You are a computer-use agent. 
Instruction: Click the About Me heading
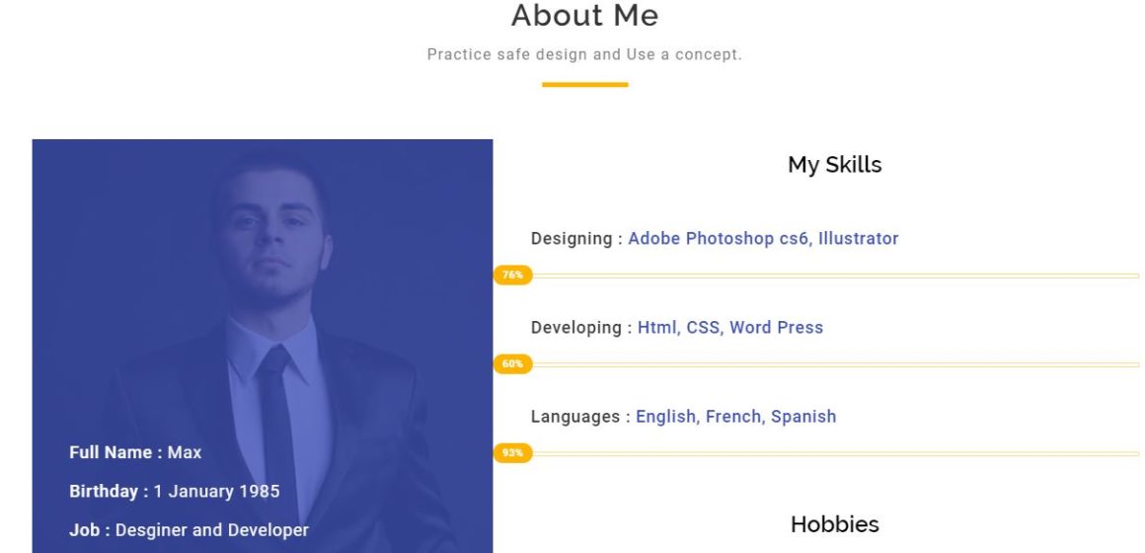[585, 16]
